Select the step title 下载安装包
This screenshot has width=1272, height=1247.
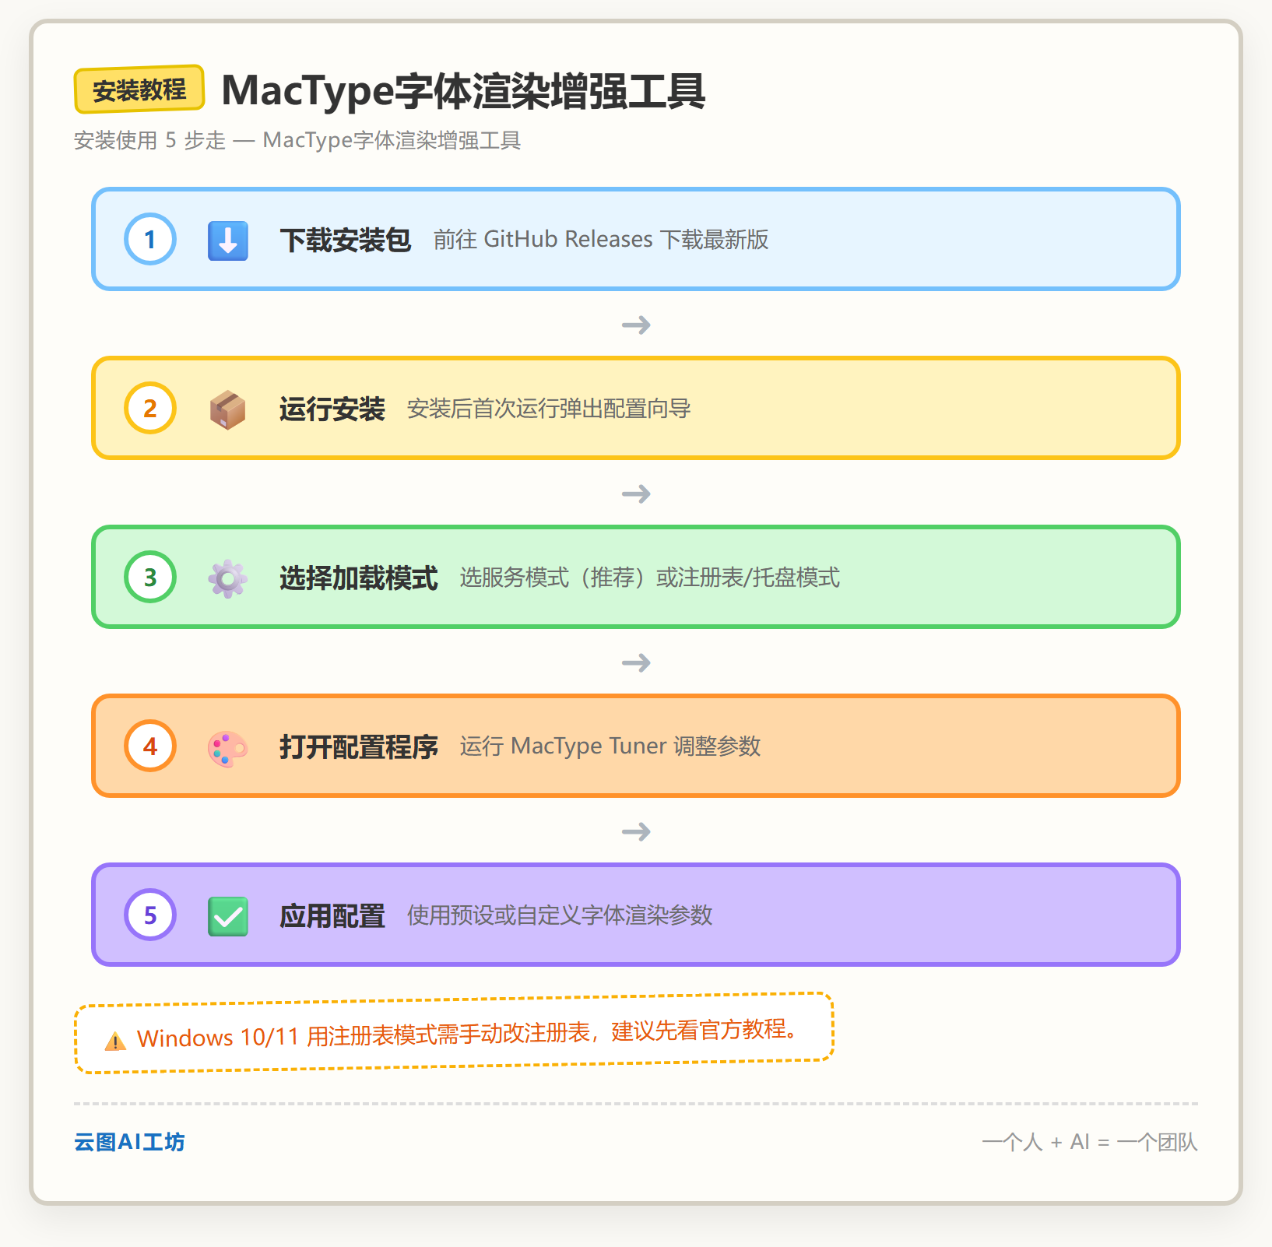346,240
